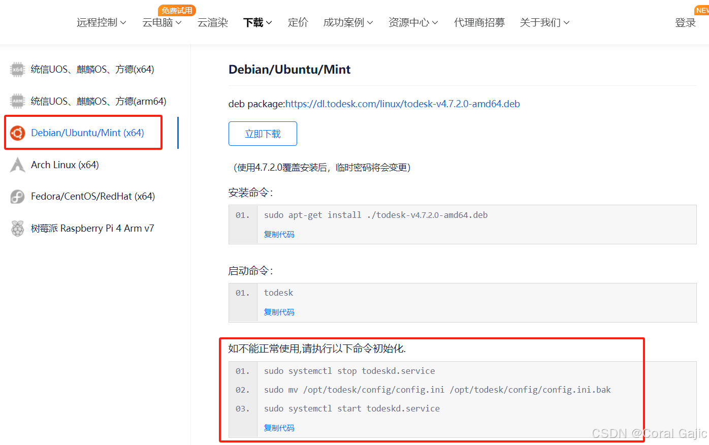Click the Debian/Ubuntu/Mint page heading
Screen dimensions: 709x445
pyautogui.click(x=289, y=70)
